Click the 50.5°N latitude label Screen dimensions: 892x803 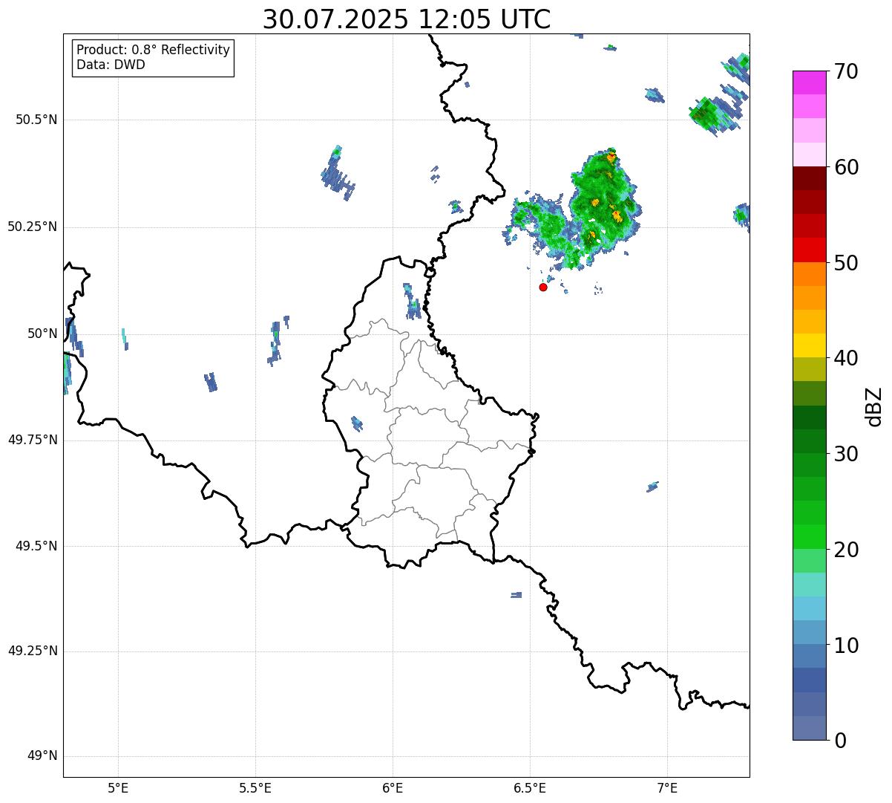36,120
